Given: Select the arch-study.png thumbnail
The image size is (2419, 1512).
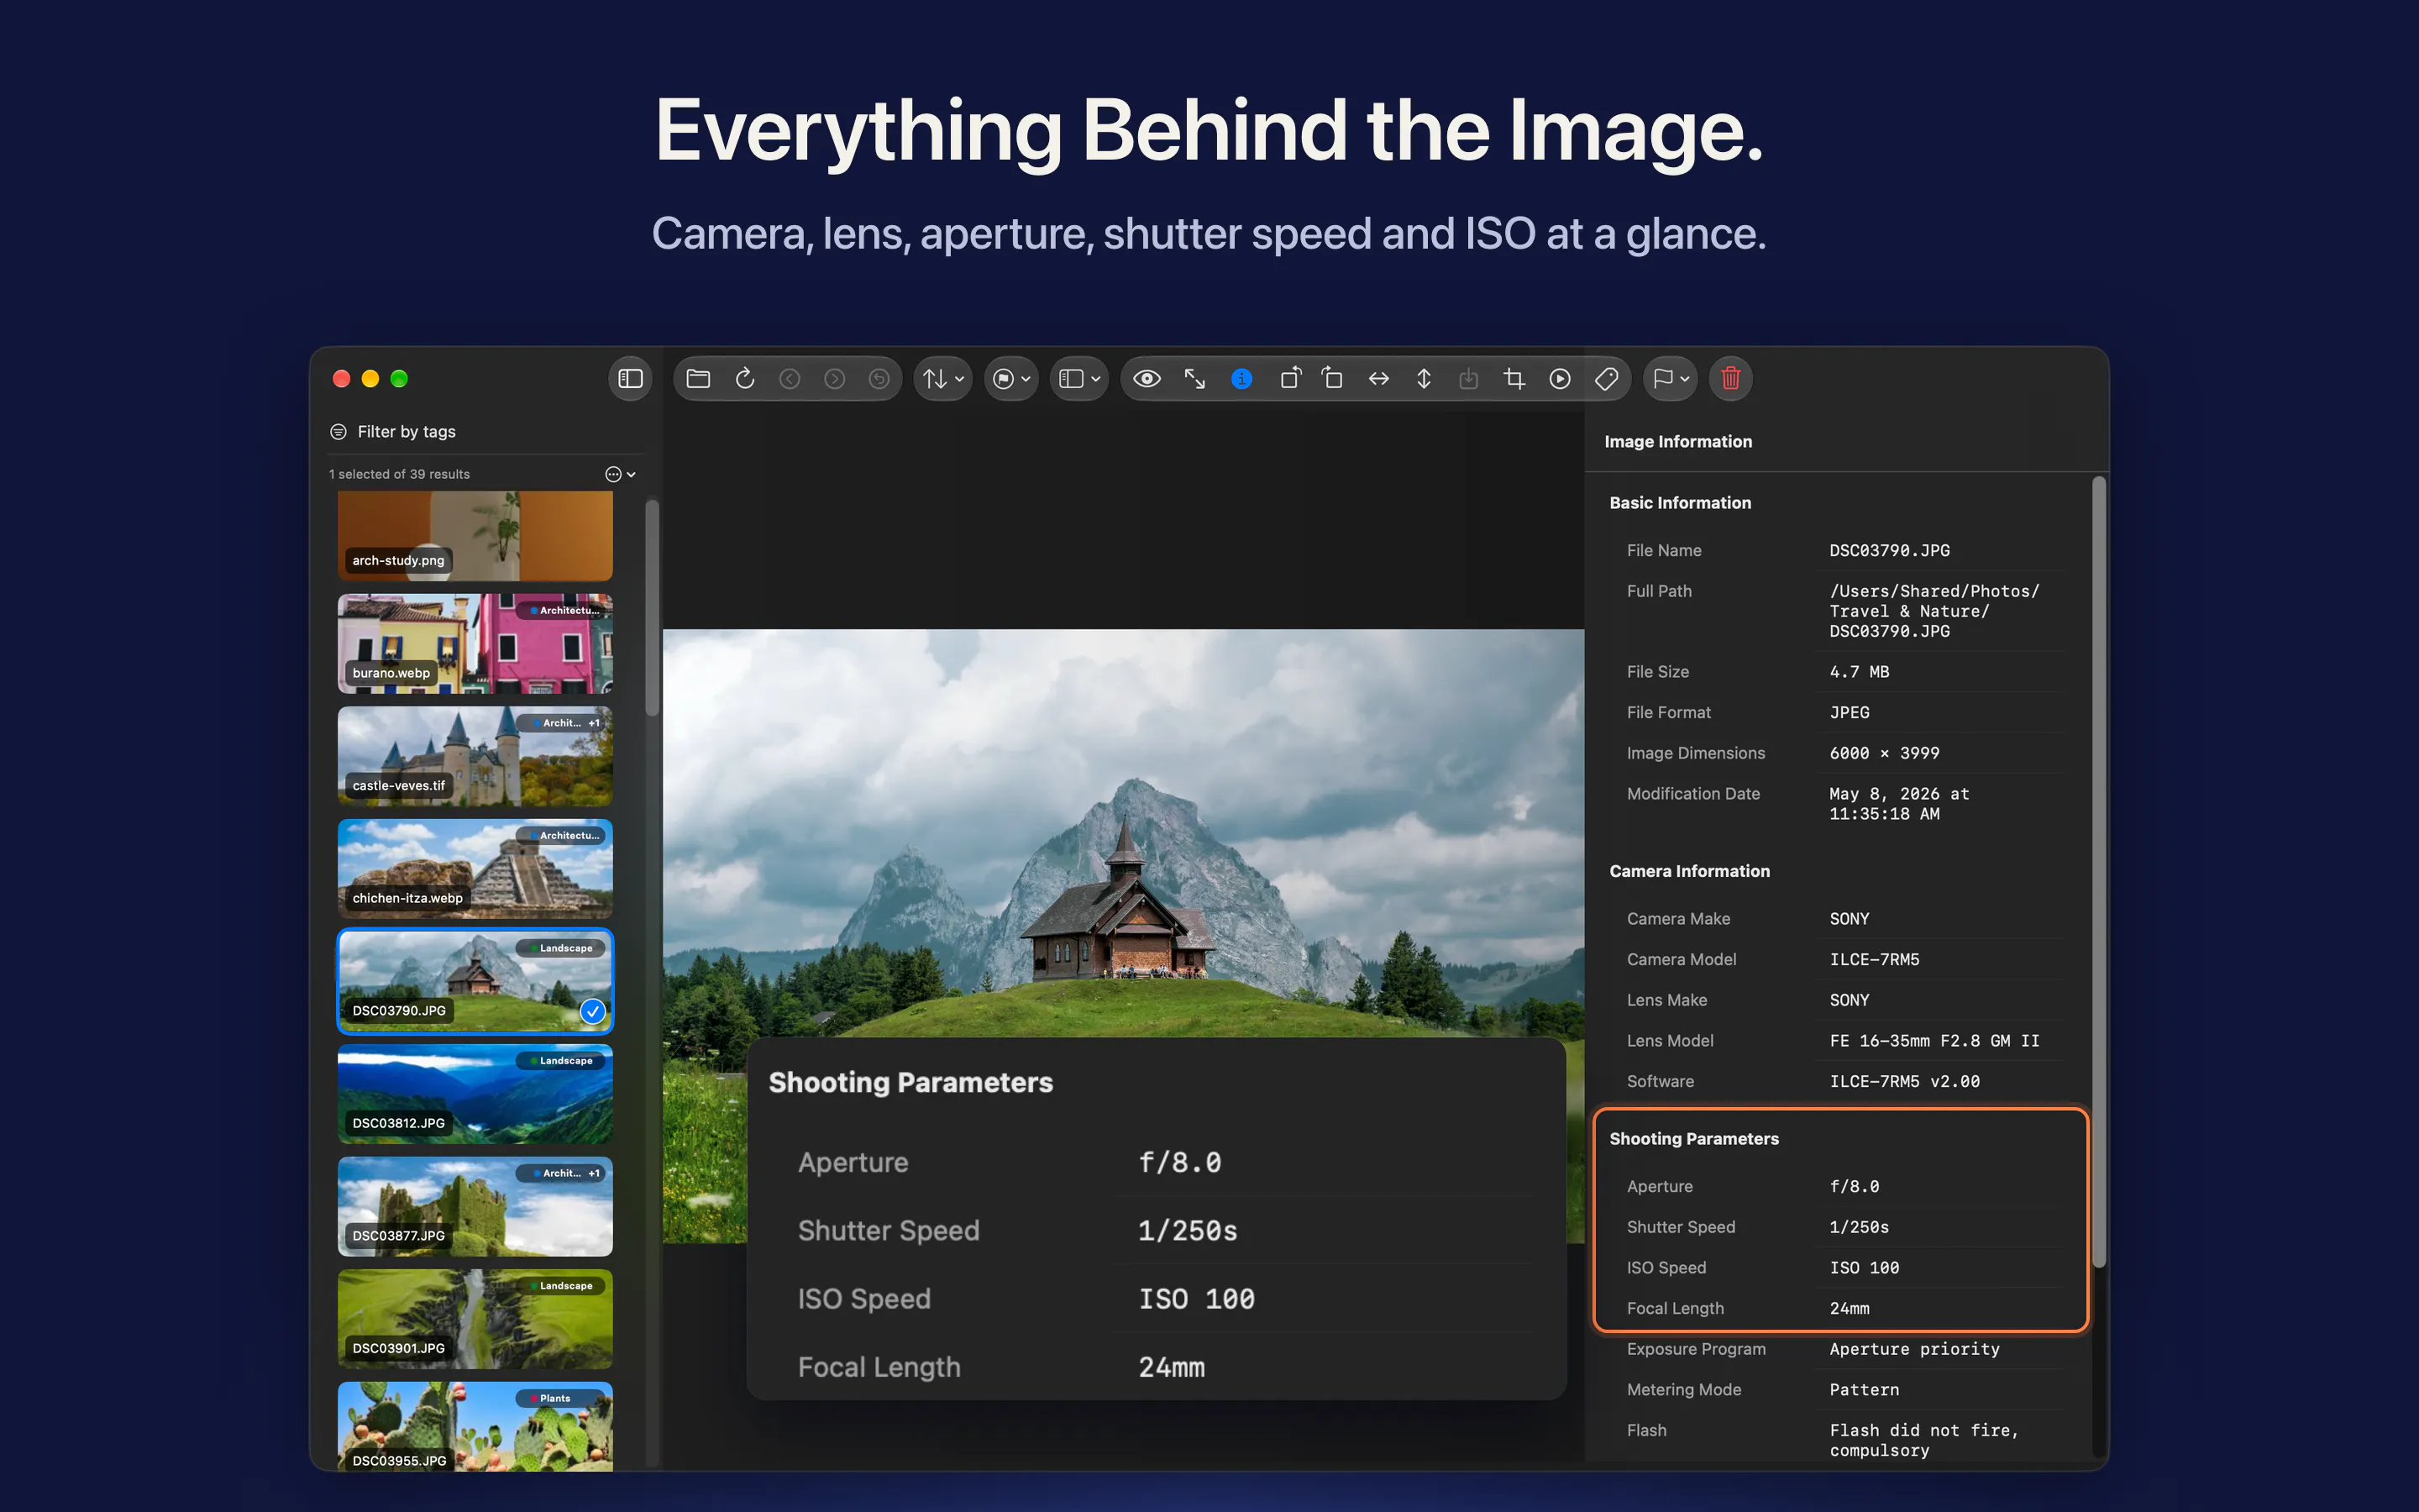Looking at the screenshot, I should (475, 536).
